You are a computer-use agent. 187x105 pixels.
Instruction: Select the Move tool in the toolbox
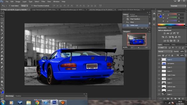(2, 16)
